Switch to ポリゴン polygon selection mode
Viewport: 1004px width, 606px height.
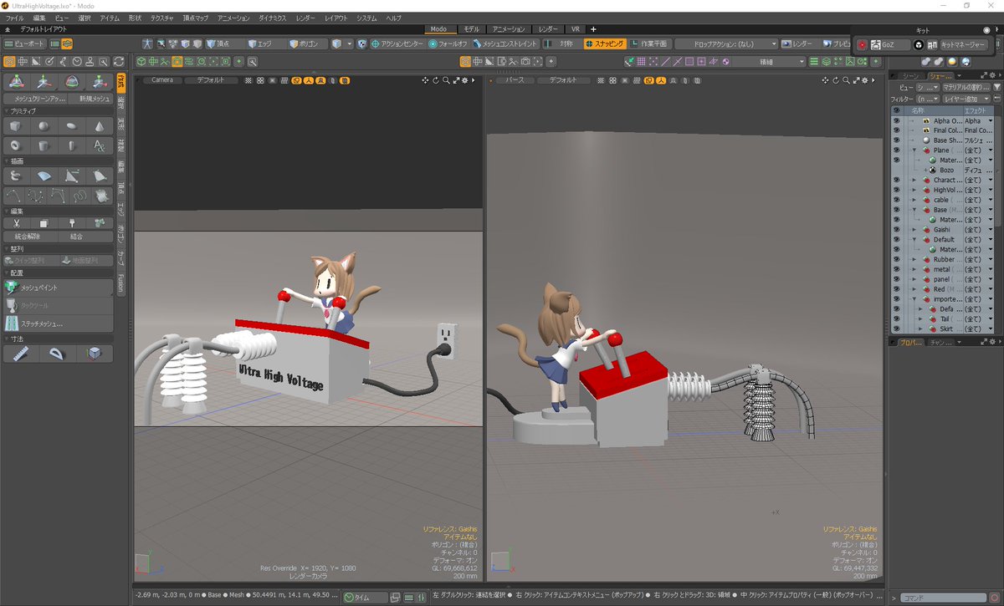coord(309,43)
